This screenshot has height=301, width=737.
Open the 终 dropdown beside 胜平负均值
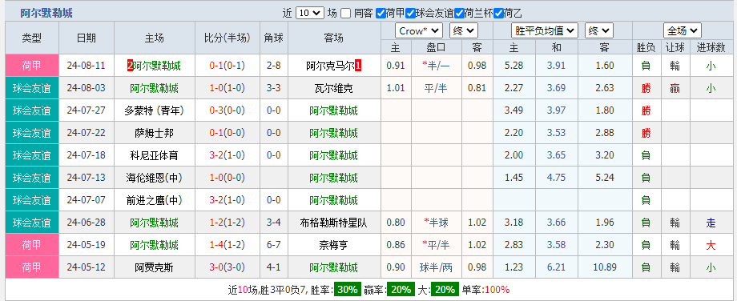point(599,31)
